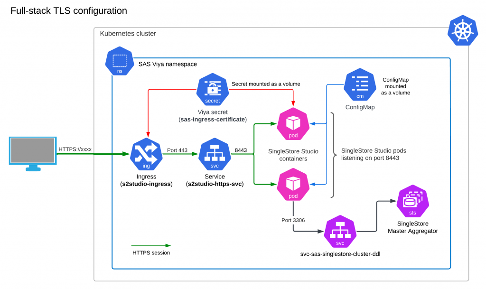Select the 'Service' caption
Screen dimensions: 486x289
click(x=215, y=177)
